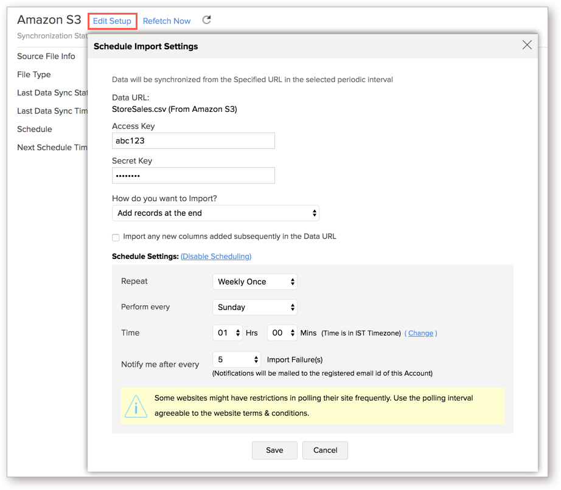Click the Save button
Screen dimensions: 561x490
274,450
